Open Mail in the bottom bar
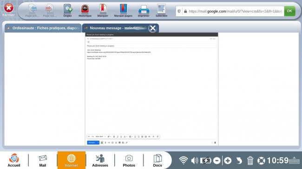 click(43, 160)
